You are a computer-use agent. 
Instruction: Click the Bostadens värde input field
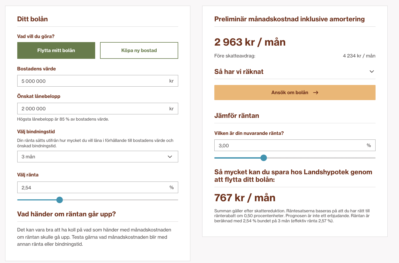98,81
